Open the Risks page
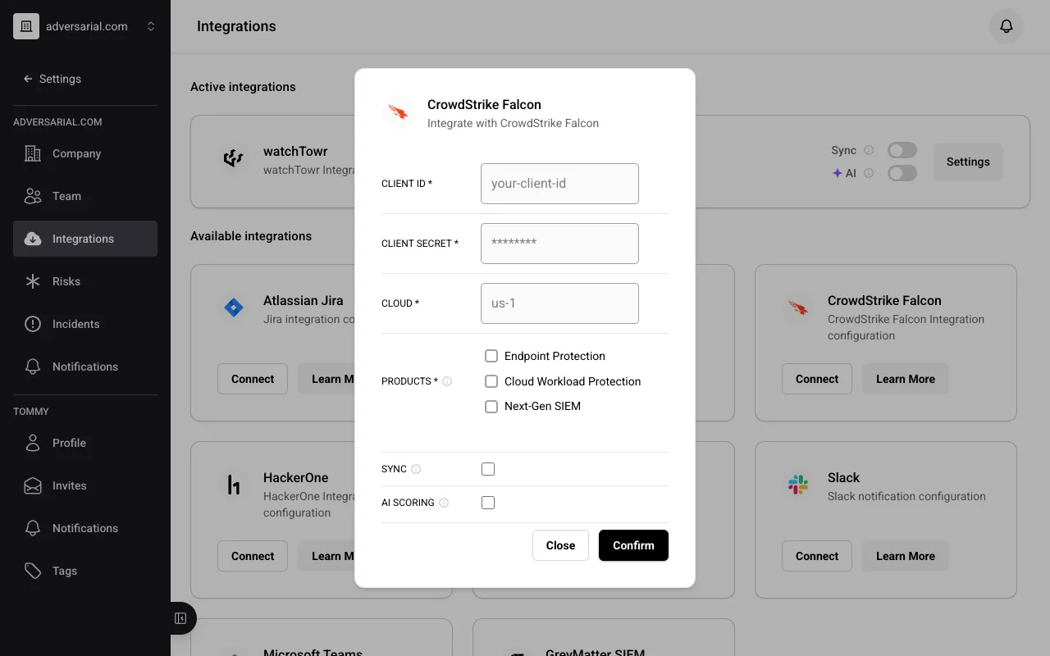 pos(85,281)
